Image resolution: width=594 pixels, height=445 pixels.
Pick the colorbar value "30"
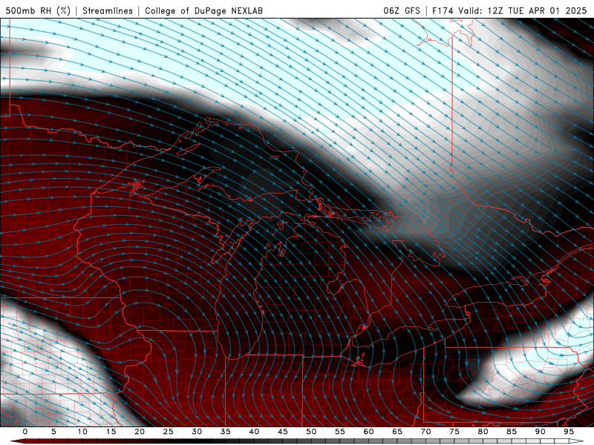[x=197, y=432]
